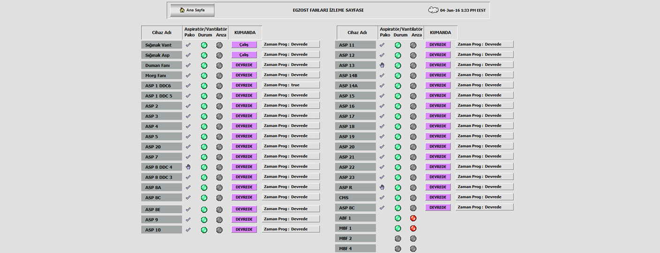Click the hand icon in the ASP R row
This screenshot has height=253, width=660.
pos(382,187)
